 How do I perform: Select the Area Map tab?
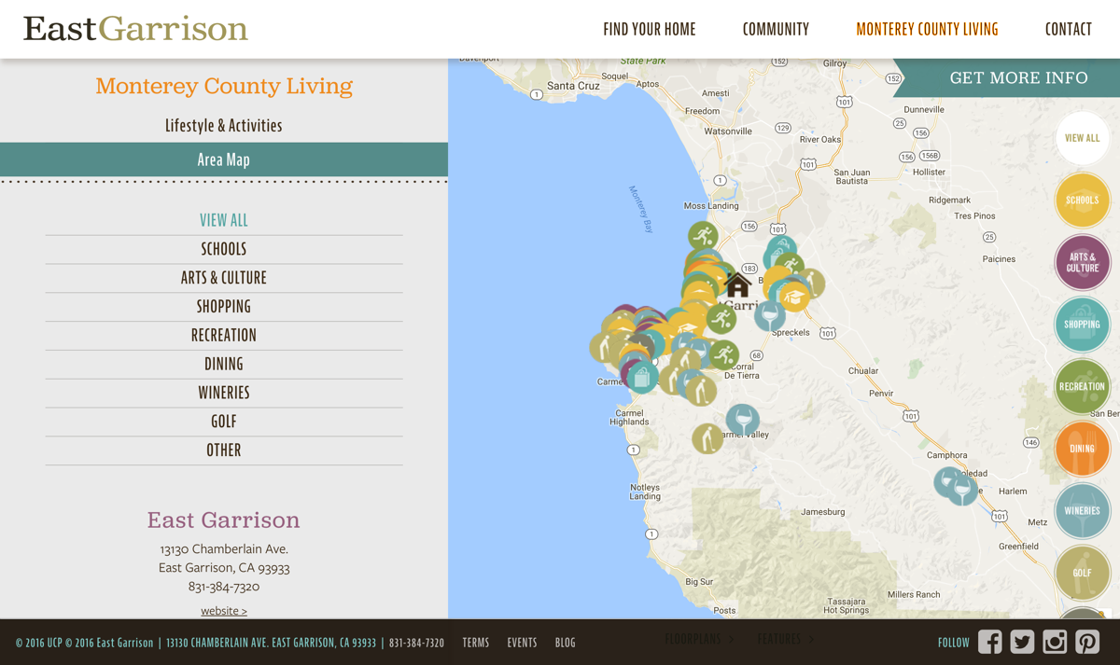pos(224,159)
